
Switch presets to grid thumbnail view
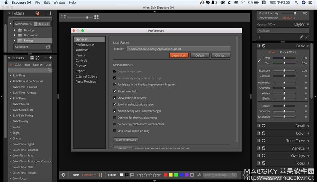pyautogui.click(x=32, y=58)
